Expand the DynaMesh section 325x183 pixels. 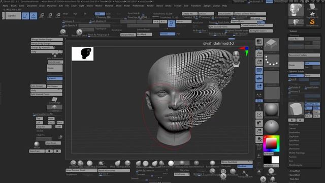[x=294, y=141]
